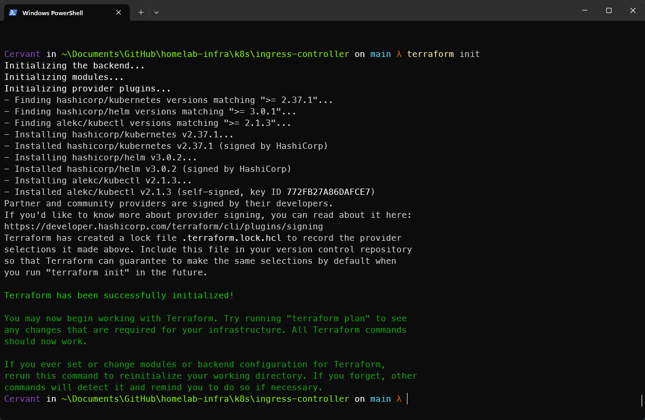Open a new tab with plus button
Screen dimensions: 645x420
[x=141, y=13]
